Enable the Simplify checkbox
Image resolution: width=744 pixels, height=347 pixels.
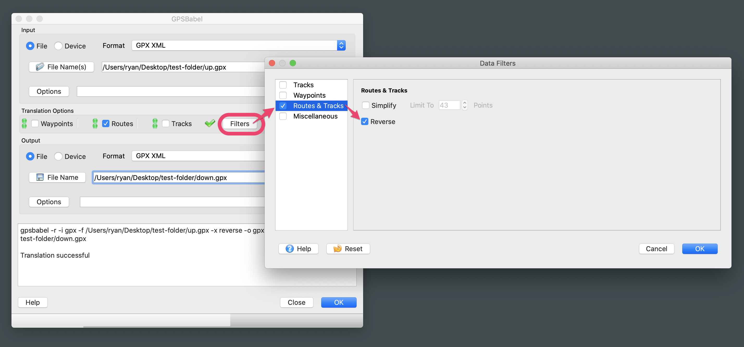366,105
